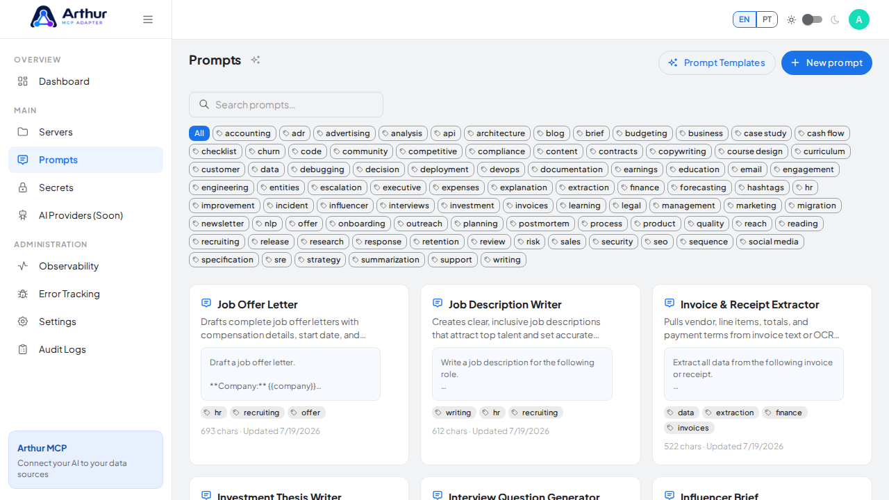The width and height of the screenshot is (889, 500).
Task: Open Prompt Templates
Action: point(717,62)
